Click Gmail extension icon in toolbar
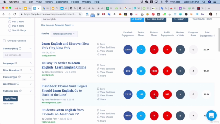The height and width of the screenshot is (124, 220). point(103,14)
